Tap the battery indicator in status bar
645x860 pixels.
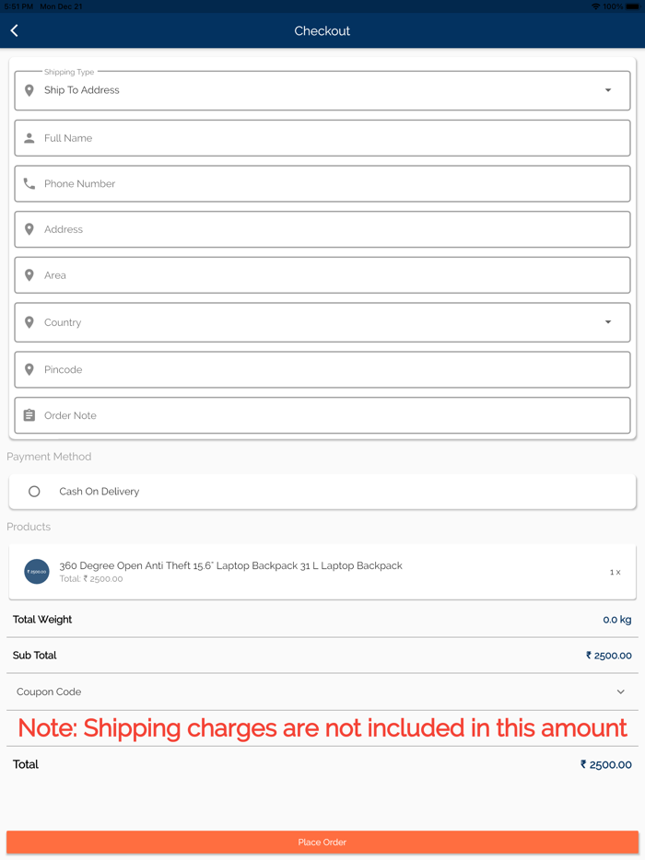(632, 6)
